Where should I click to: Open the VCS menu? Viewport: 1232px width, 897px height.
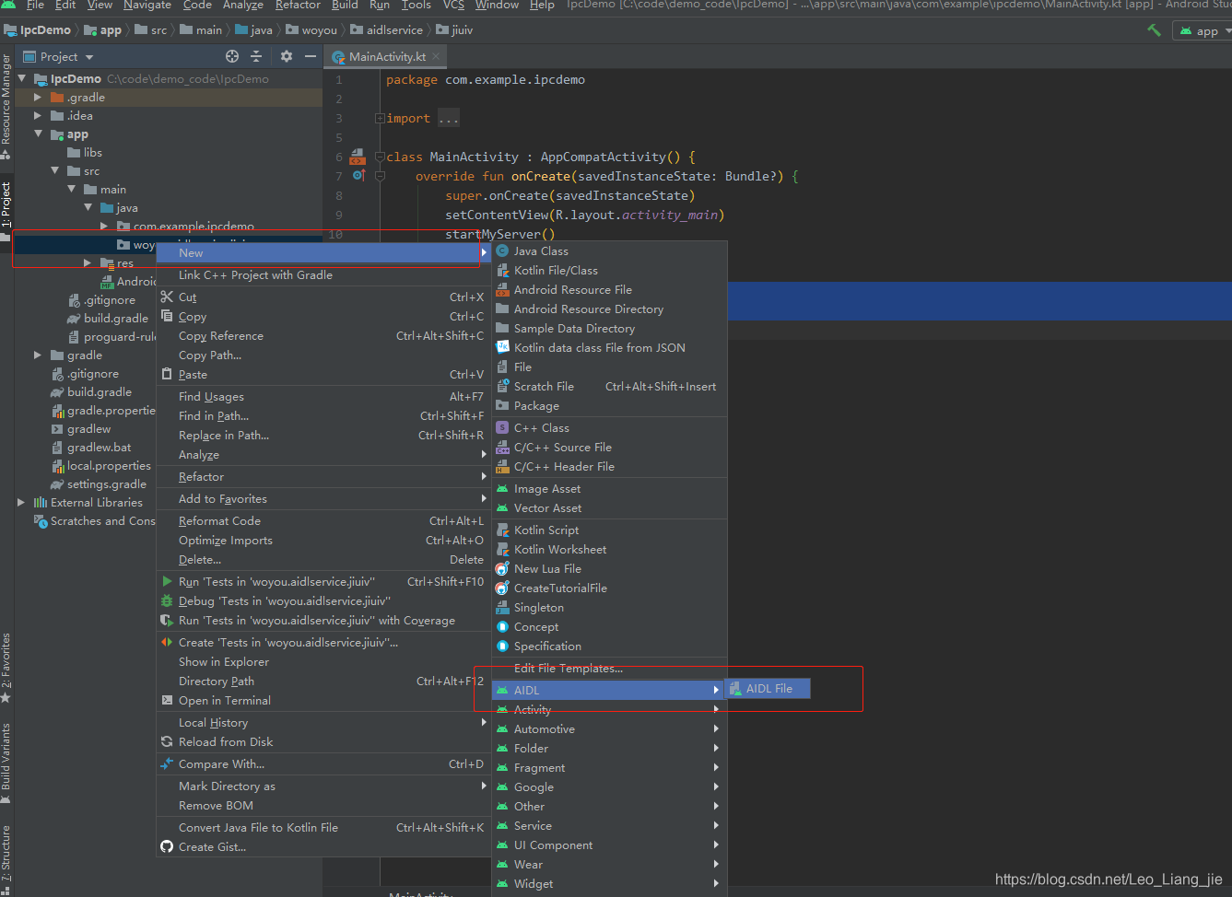tap(453, 5)
